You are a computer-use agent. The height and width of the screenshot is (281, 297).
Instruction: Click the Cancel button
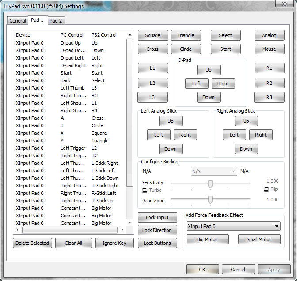pyautogui.click(x=238, y=270)
